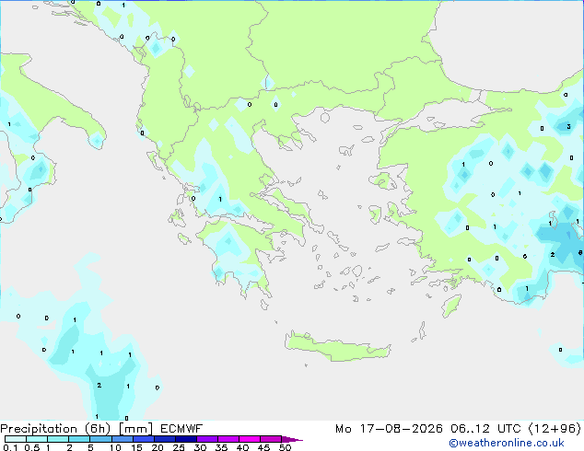Click the "(12+96)" forecast offset text

click(x=555, y=429)
